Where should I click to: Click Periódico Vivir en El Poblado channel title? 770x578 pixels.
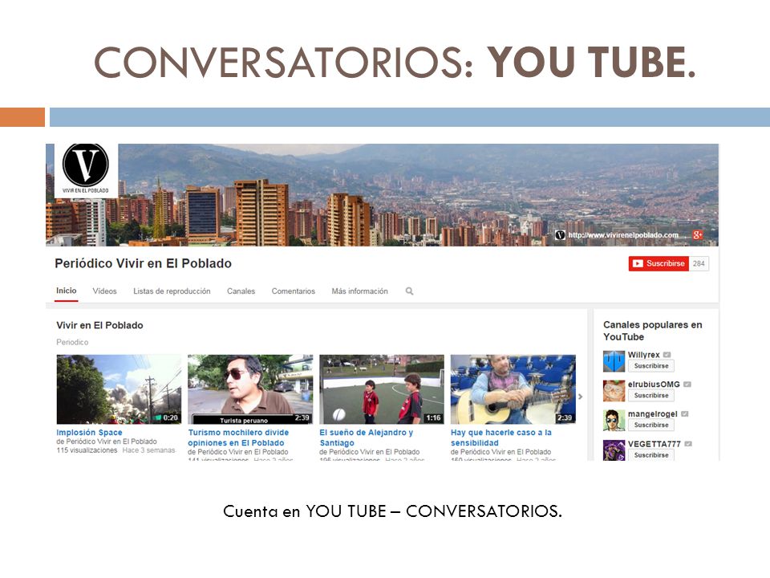tap(143, 263)
